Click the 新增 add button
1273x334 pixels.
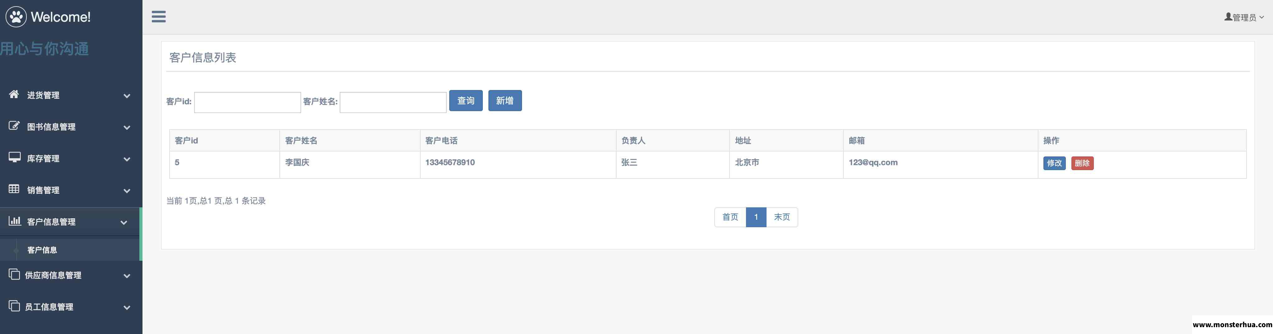505,101
